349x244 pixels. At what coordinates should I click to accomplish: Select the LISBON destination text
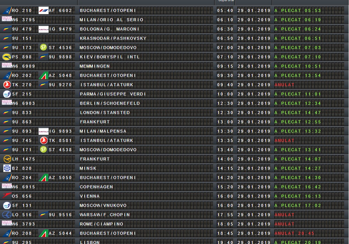tap(90, 242)
